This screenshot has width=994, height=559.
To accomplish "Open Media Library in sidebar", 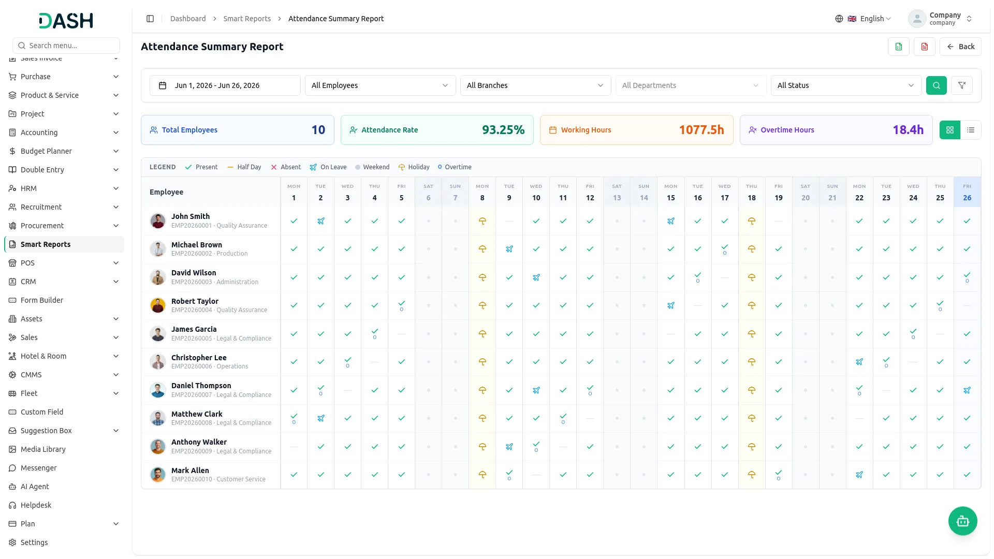I will tap(64, 449).
